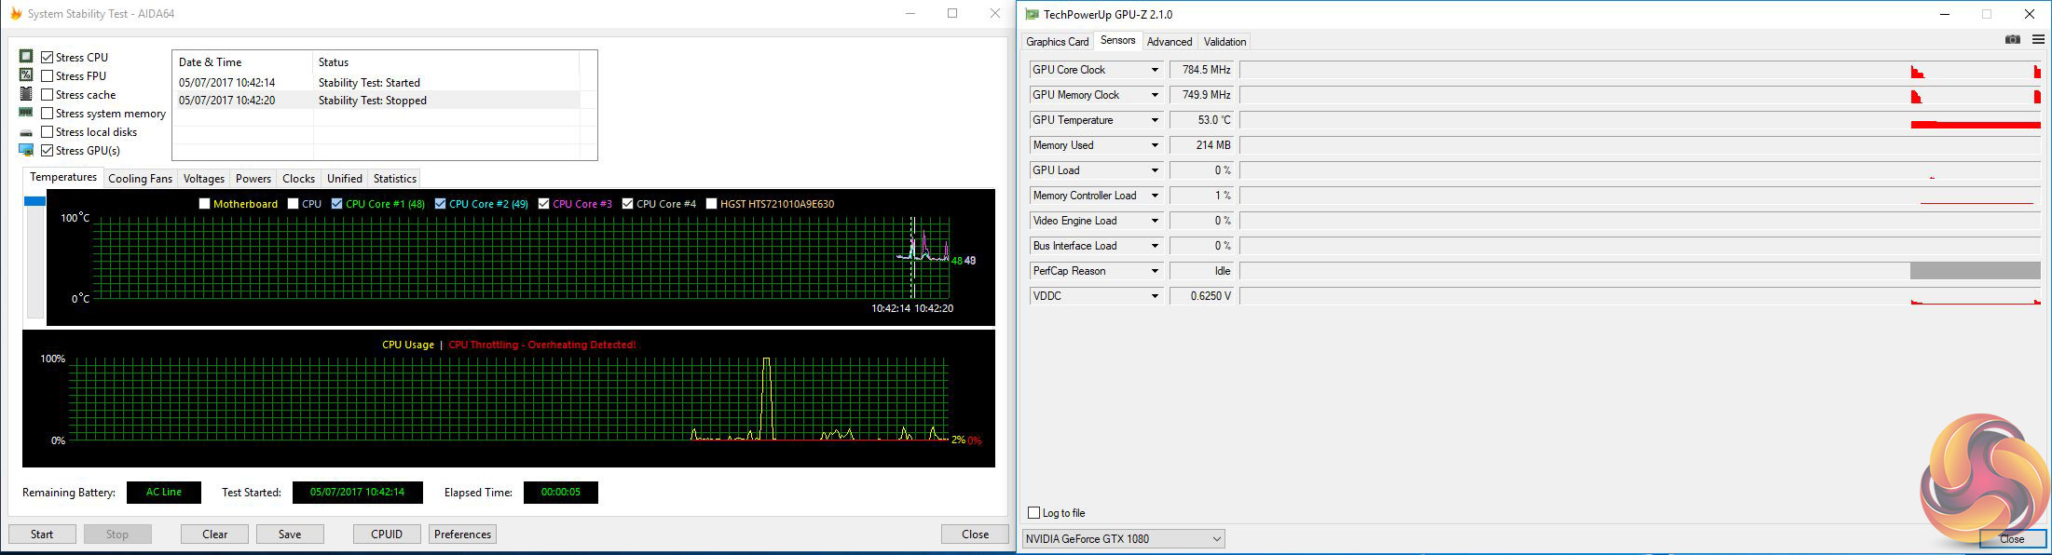The width and height of the screenshot is (2052, 555).
Task: Open the Memory Used sensor dropdown
Action: pyautogui.click(x=1155, y=145)
